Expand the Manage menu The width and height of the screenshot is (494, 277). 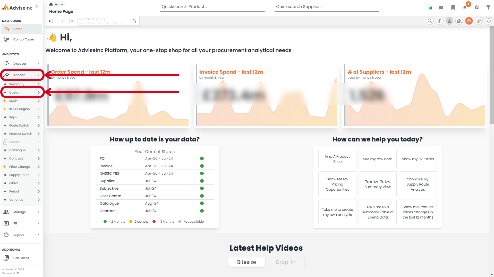pyautogui.click(x=21, y=212)
